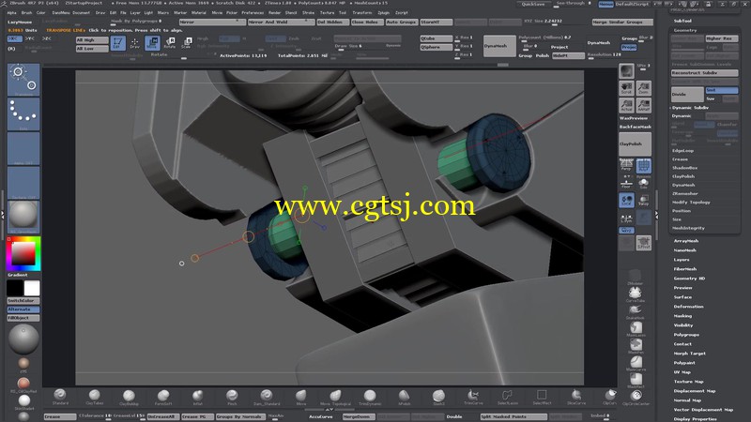Open the Alpha menu

point(12,13)
